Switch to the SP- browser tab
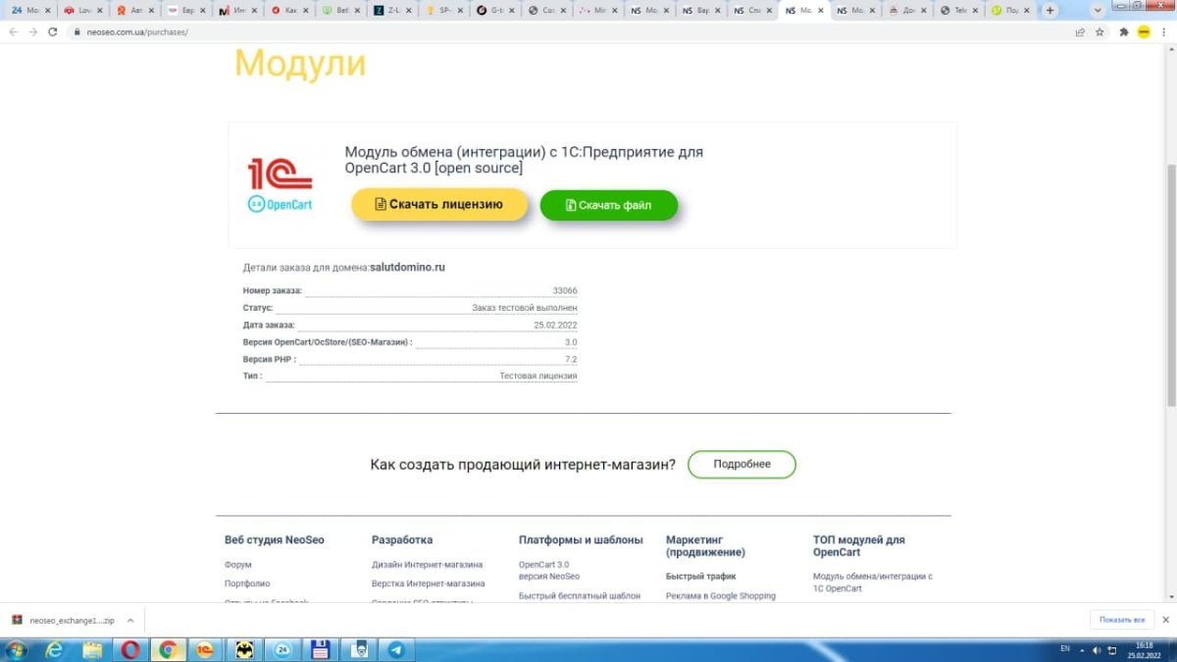Viewport: 1177px width, 662px height. (443, 10)
